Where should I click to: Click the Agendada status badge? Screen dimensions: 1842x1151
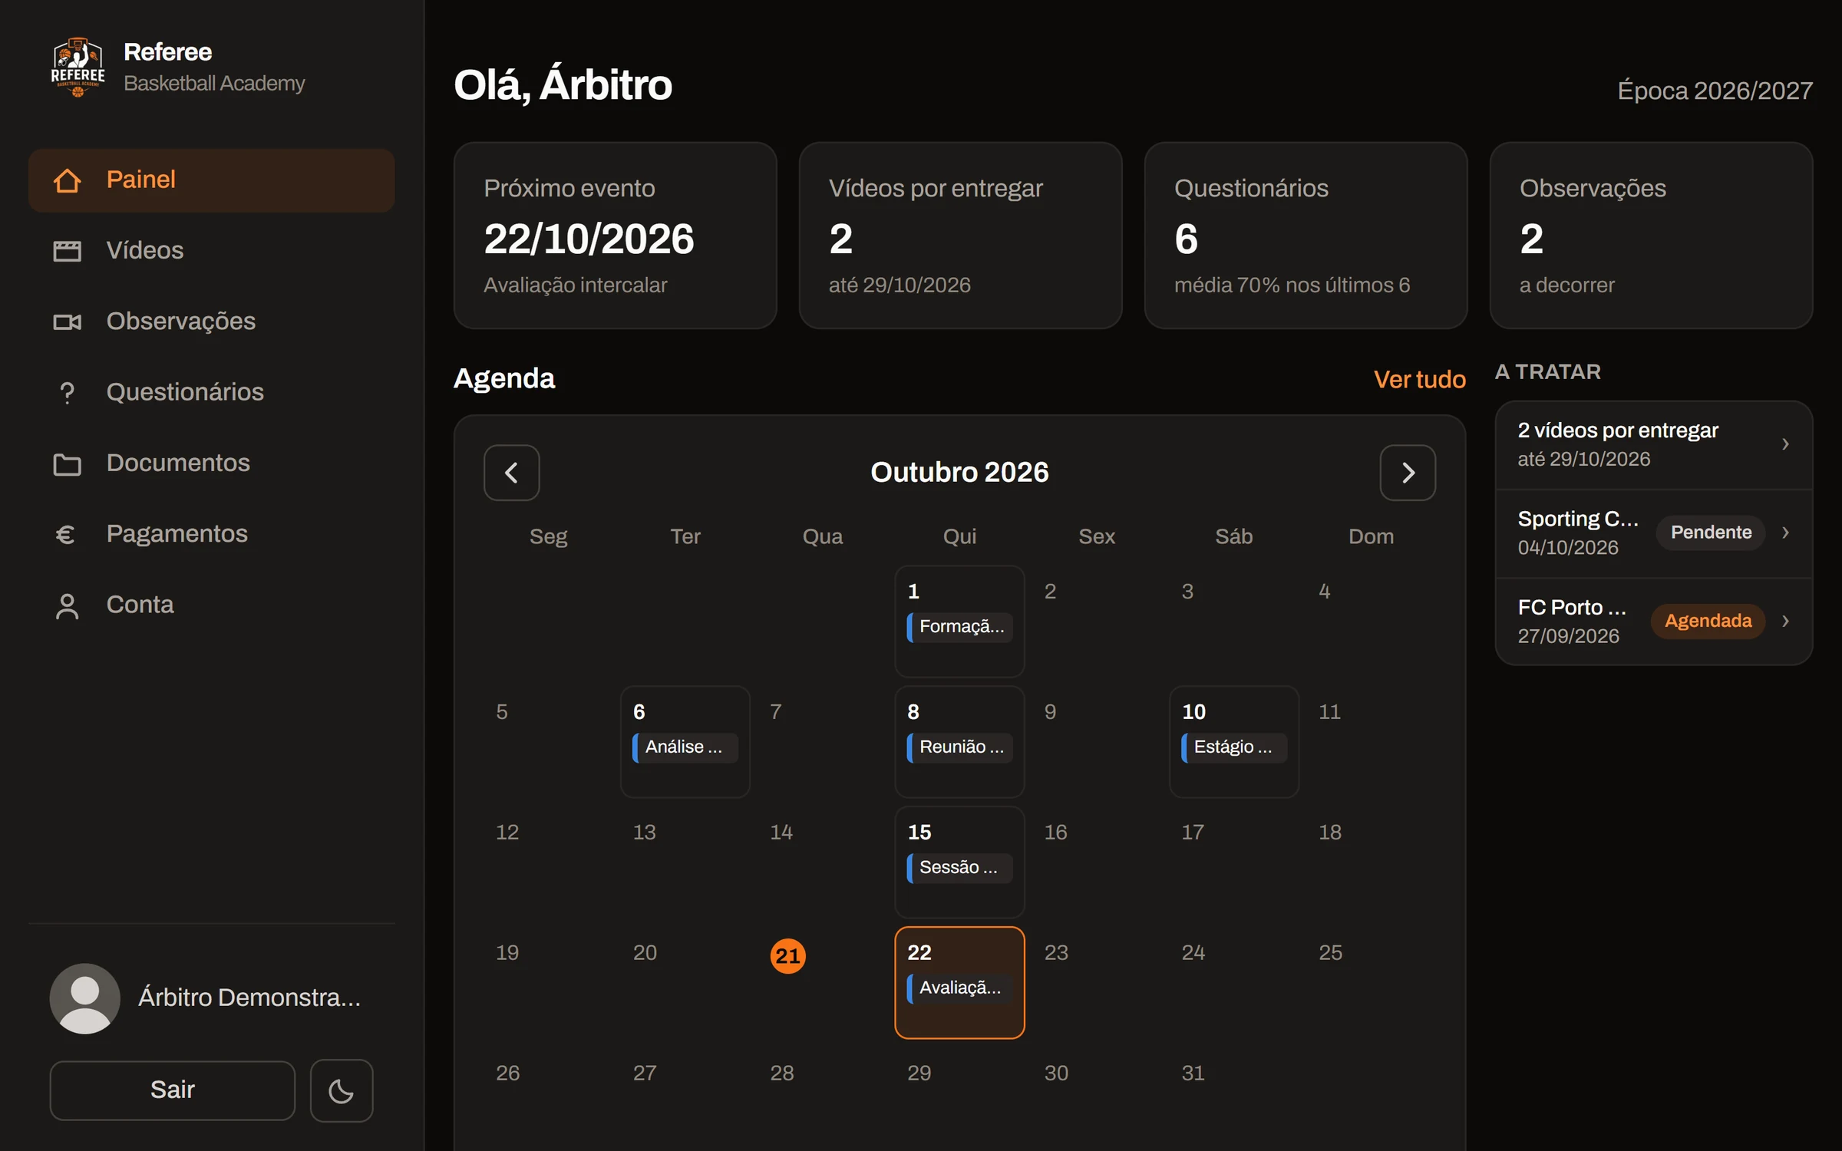[x=1708, y=621]
